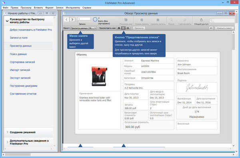The width and height of the screenshot is (240, 158).
Task: Expand the Создание решений section
Action: tap(7, 132)
